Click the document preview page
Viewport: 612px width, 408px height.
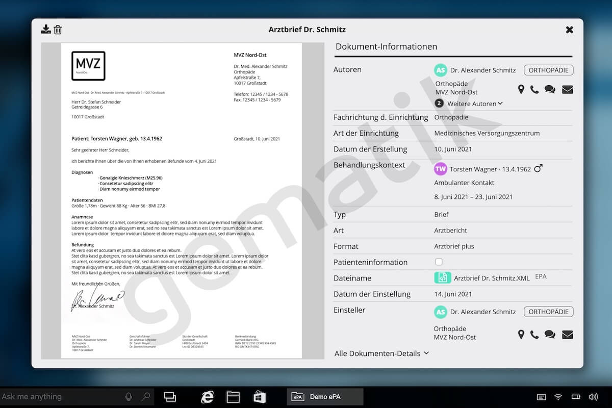(182, 200)
